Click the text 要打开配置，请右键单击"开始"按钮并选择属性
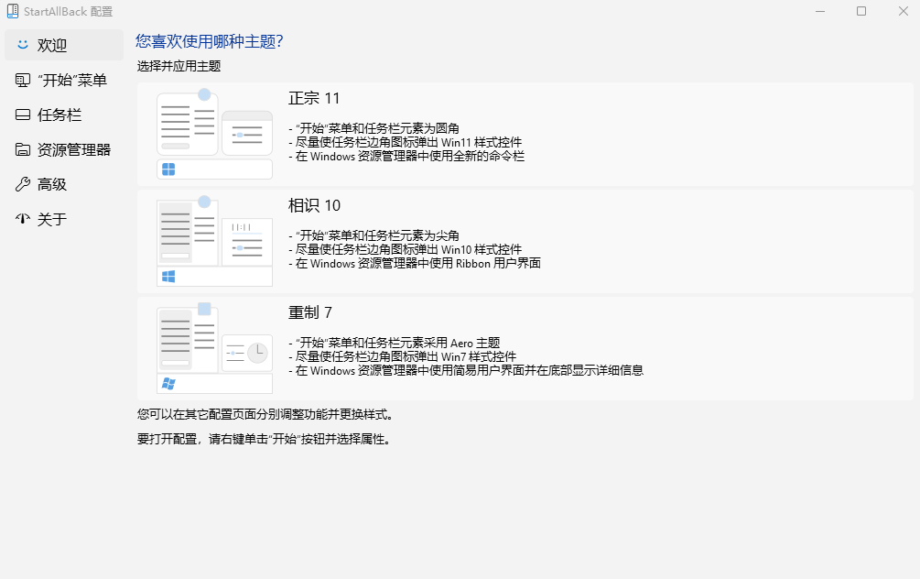Image resolution: width=920 pixels, height=579 pixels. [x=264, y=439]
